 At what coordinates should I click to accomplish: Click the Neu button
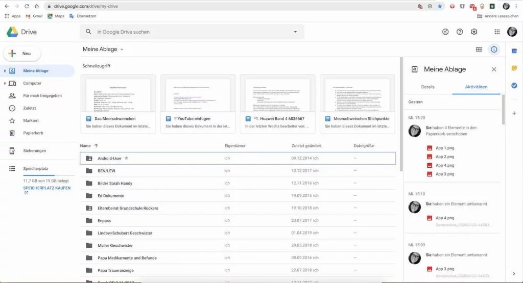click(x=22, y=54)
